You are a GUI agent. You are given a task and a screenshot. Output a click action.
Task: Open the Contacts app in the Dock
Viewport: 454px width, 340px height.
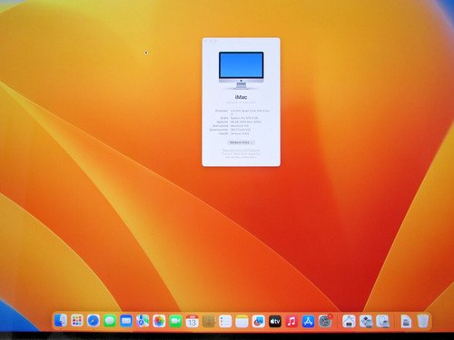(x=209, y=321)
